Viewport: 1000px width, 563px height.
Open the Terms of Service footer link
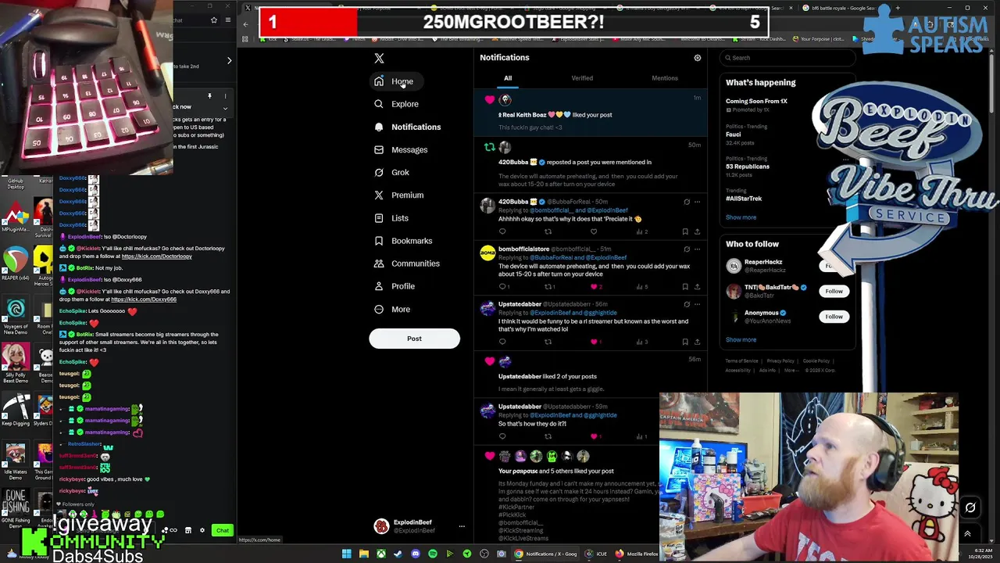741,361
